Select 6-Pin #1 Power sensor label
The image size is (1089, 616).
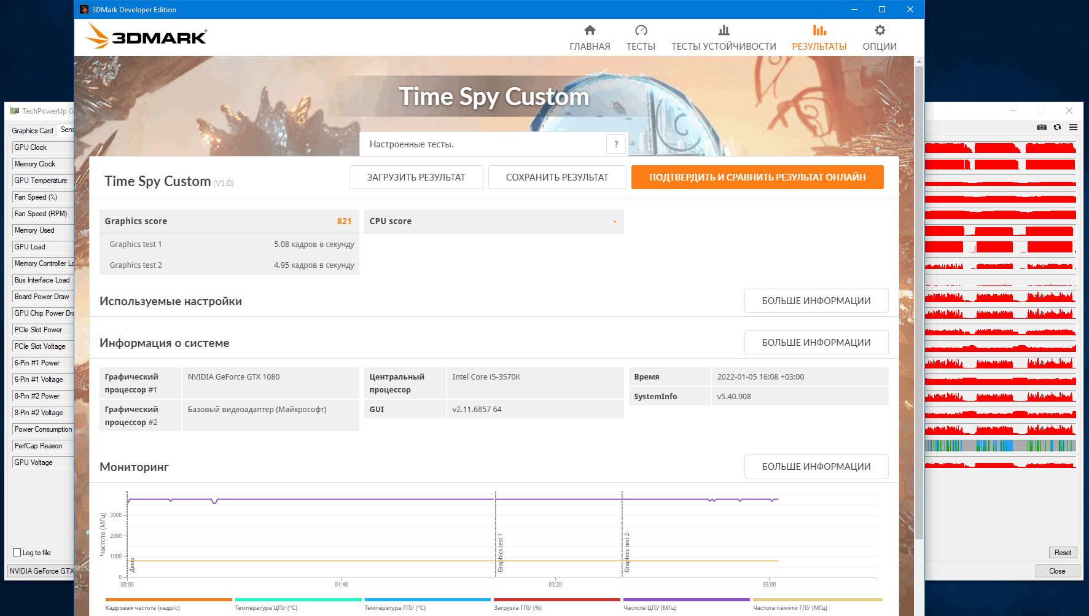point(37,363)
